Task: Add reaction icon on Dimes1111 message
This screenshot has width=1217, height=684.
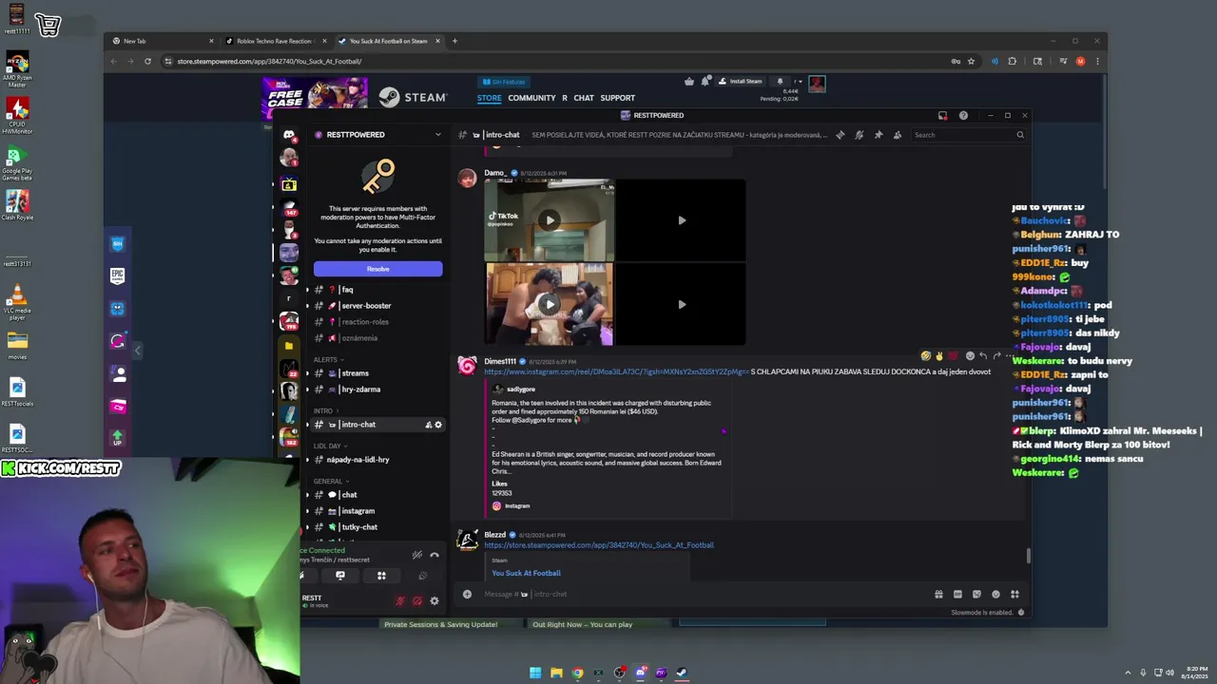Action: pos(970,356)
